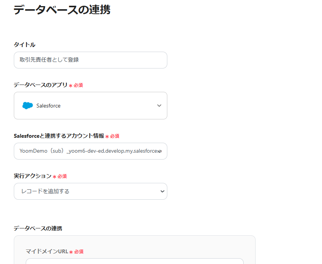
Task: Open the 実行アクション dropdown
Action: (x=90, y=191)
